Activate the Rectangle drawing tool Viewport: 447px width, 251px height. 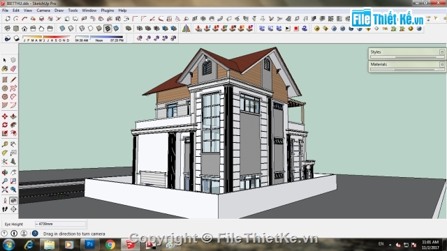tap(5, 79)
